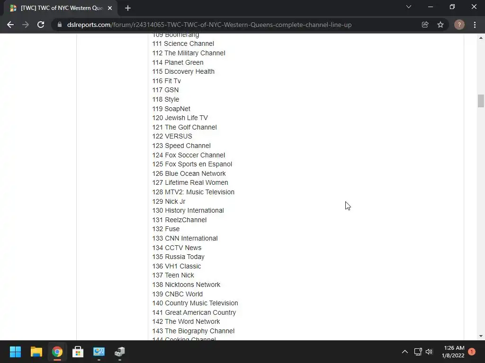This screenshot has height=363, width=485.
Task: Click the scrollbar down arrow
Action: pos(481,336)
